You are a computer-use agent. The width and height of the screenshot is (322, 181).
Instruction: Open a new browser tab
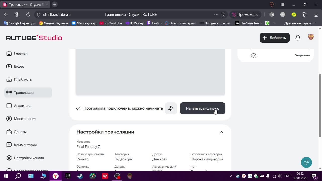tap(55, 5)
